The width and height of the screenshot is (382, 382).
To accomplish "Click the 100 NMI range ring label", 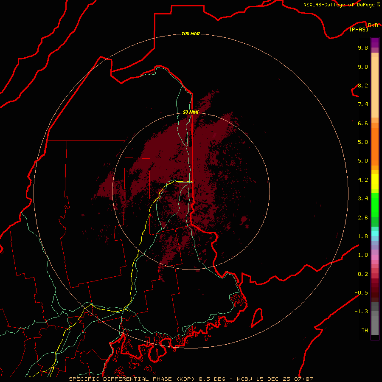I will coord(191,34).
